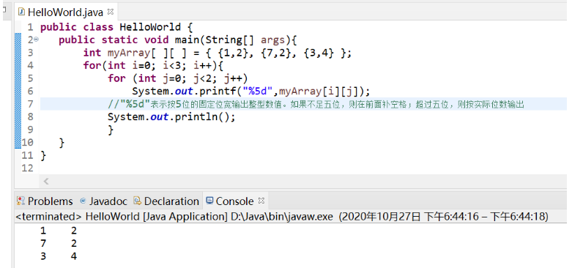This screenshot has width=572, height=268.
Task: Place cursor on line 7 comment
Action: pyautogui.click(x=316, y=104)
